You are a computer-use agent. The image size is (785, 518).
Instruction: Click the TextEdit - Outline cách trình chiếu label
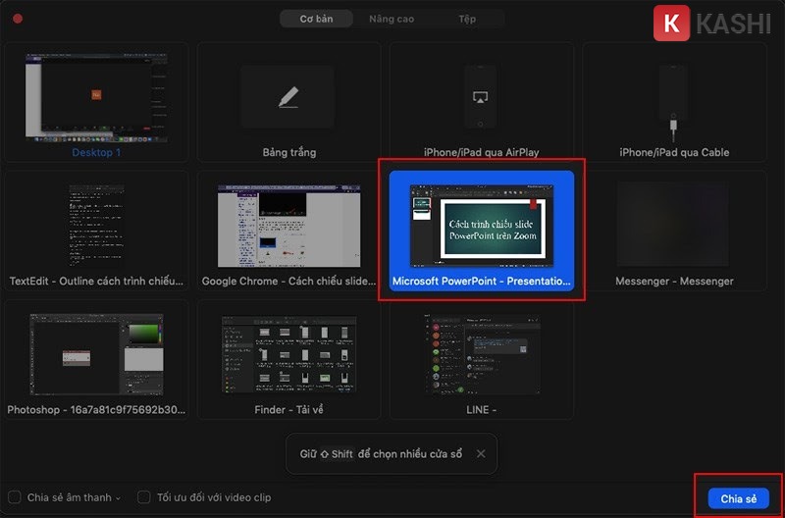pyautogui.click(x=96, y=281)
